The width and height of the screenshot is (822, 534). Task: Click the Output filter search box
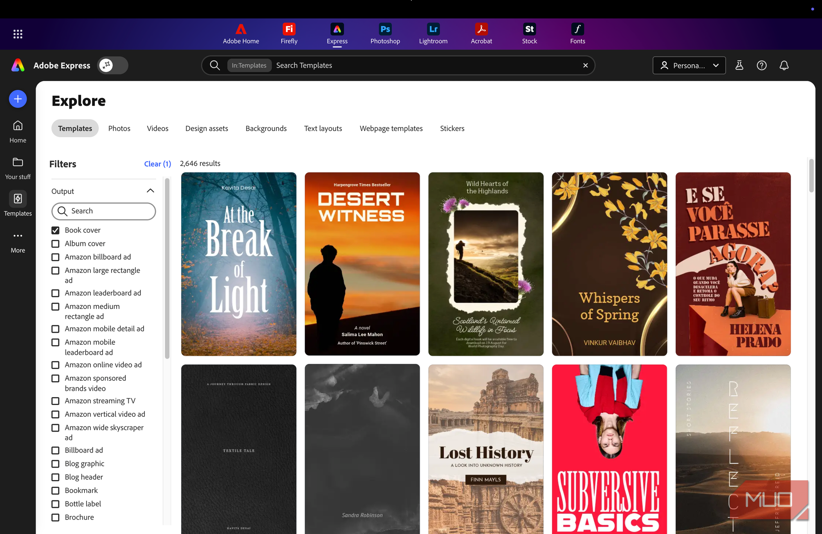pos(104,211)
